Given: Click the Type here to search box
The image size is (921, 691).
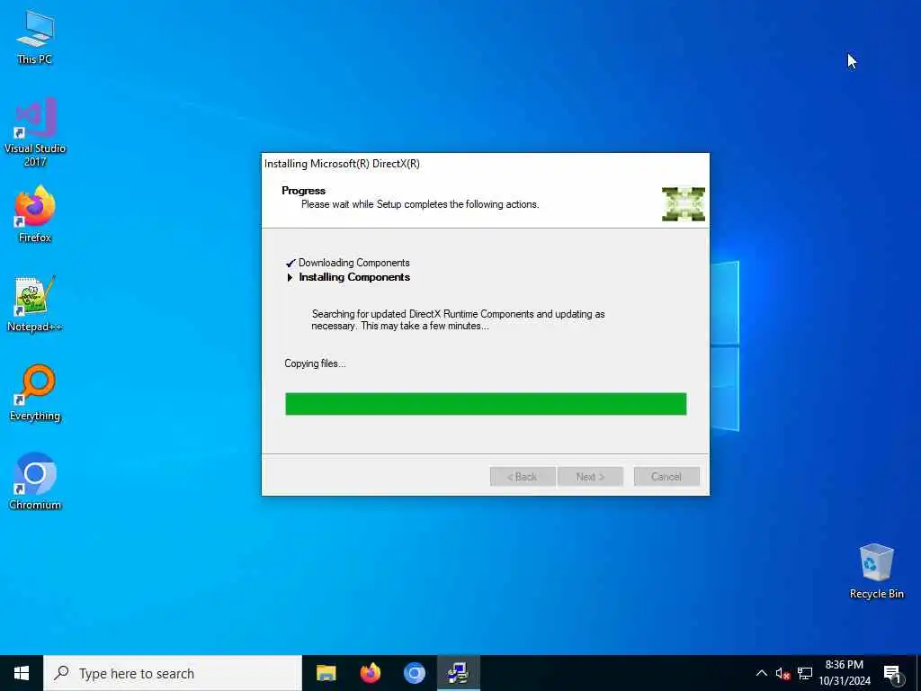Looking at the screenshot, I should (x=173, y=673).
